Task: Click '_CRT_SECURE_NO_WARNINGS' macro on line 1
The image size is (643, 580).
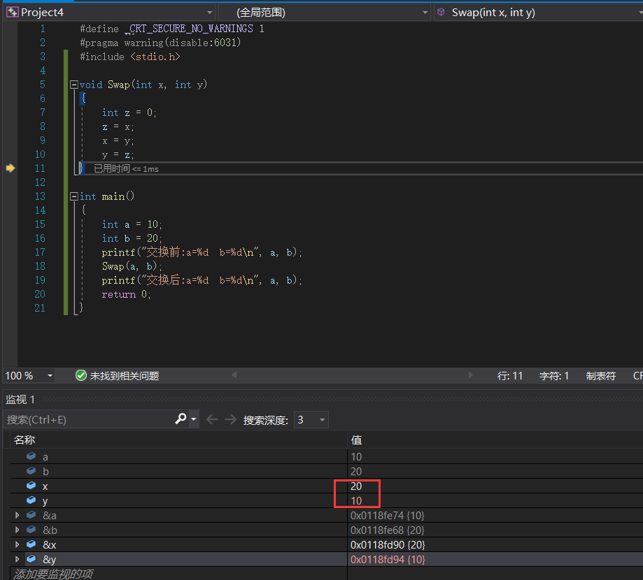Action: [x=189, y=29]
